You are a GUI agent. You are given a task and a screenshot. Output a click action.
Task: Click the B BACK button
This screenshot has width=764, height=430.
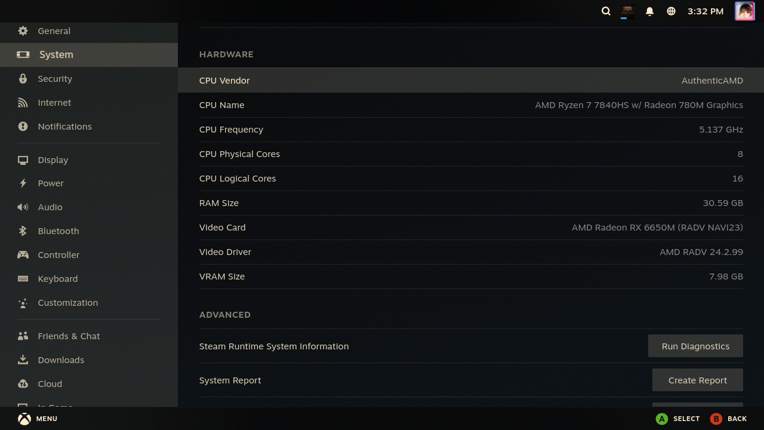728,419
